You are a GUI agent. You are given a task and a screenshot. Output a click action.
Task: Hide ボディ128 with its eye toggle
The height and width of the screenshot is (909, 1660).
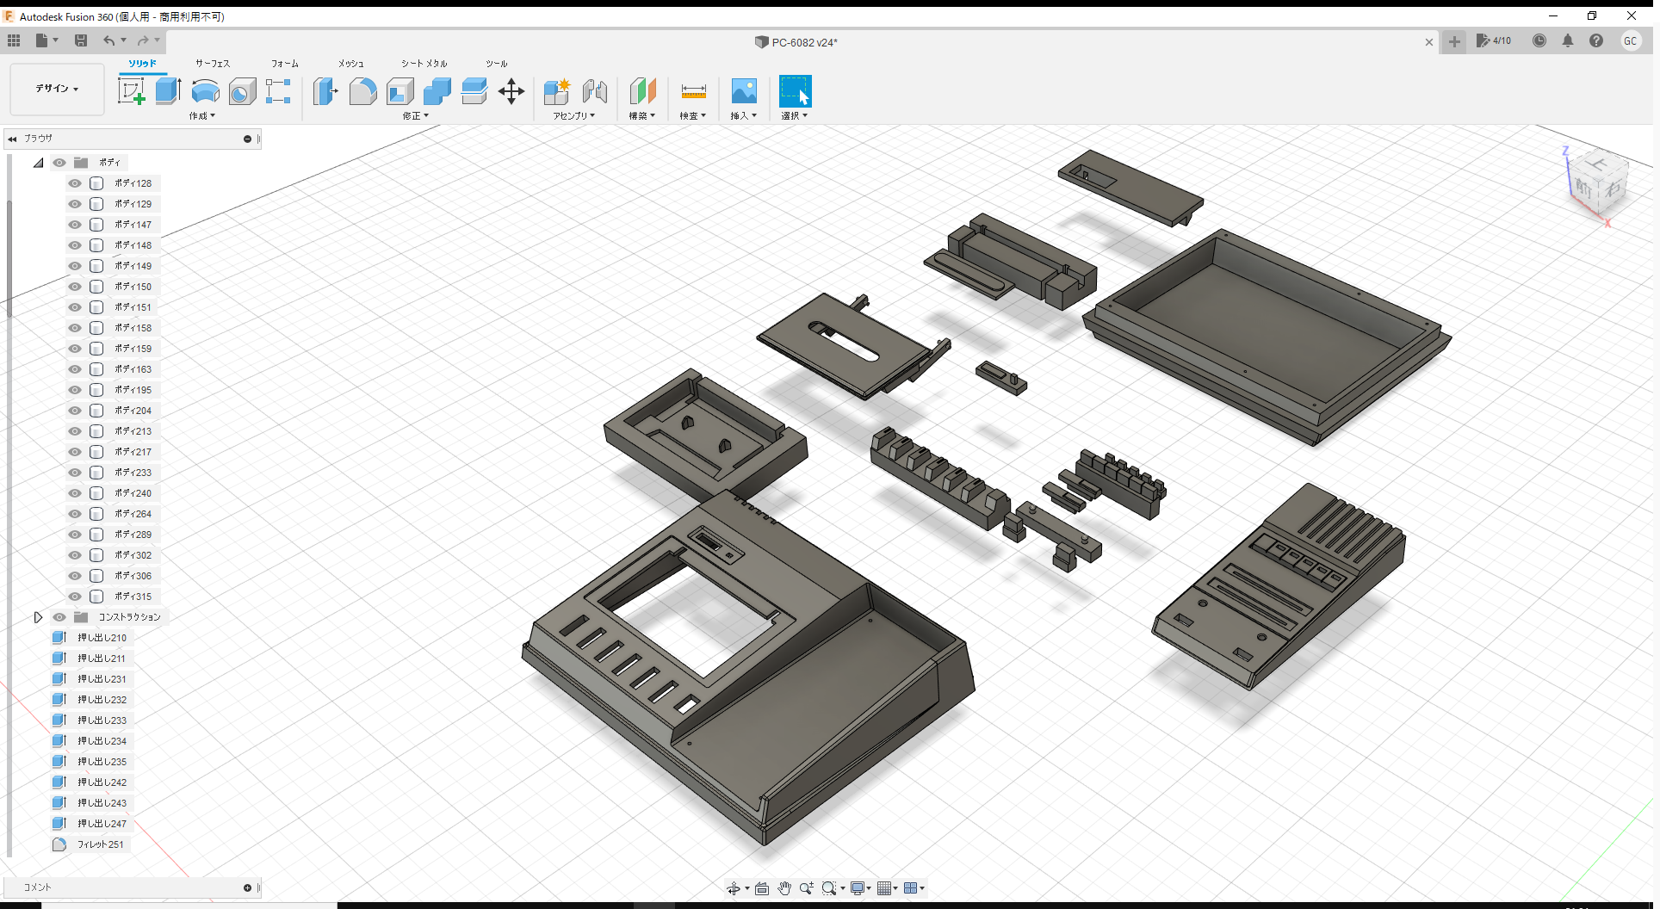tap(74, 182)
